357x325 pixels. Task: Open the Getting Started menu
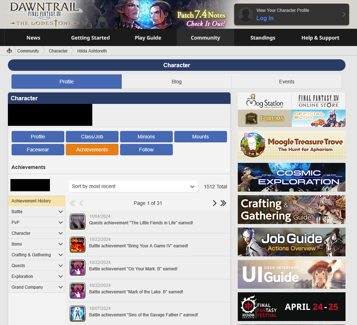coord(91,38)
